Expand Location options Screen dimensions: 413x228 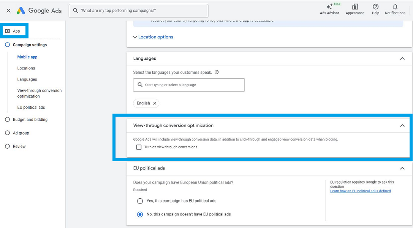(x=153, y=37)
